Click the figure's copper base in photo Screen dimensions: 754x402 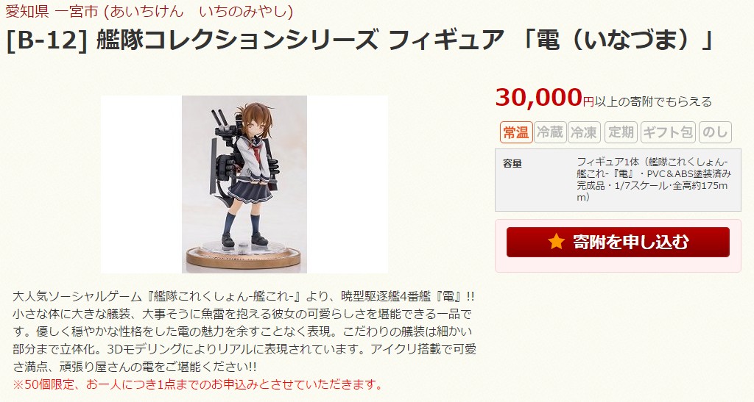tap(244, 257)
